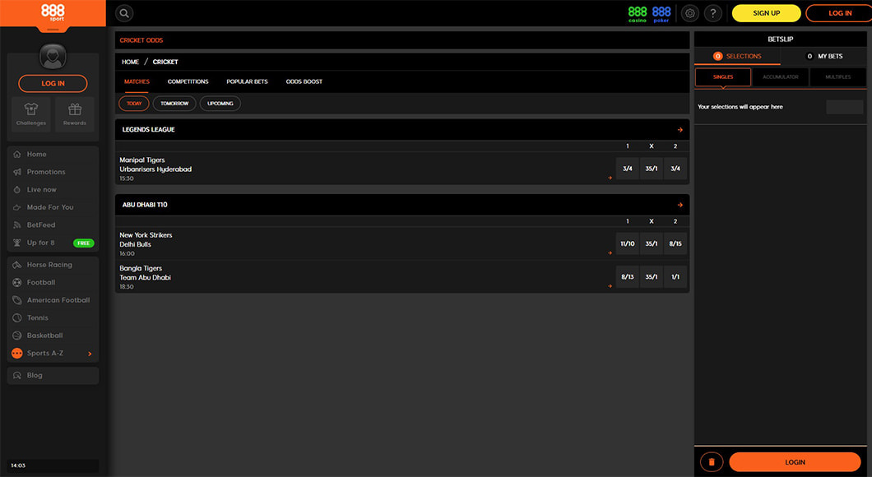Switch to Popular Bets tab
This screenshot has height=477, width=872.
[x=247, y=81]
